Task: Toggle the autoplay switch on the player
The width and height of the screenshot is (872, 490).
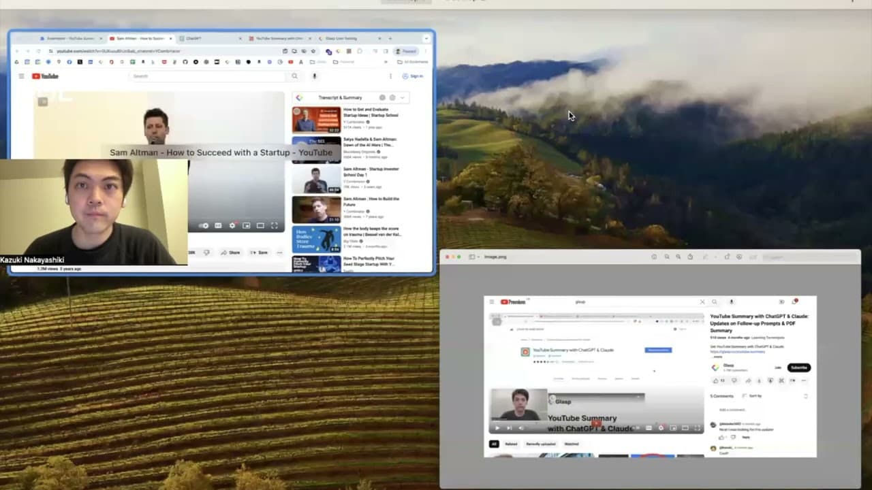Action: tap(204, 226)
